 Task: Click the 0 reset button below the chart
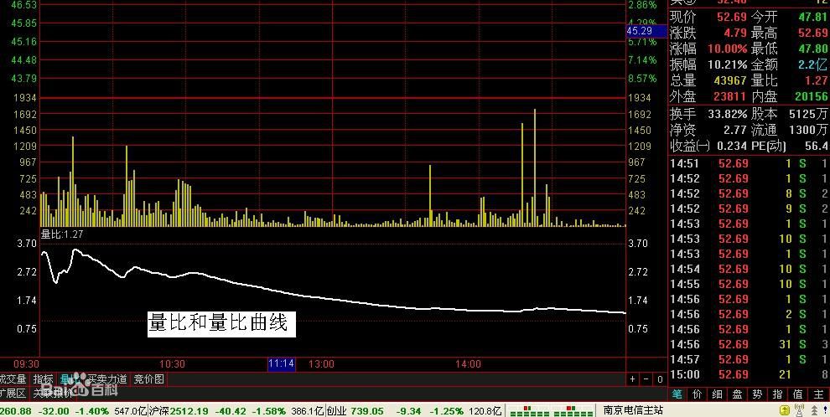click(660, 379)
